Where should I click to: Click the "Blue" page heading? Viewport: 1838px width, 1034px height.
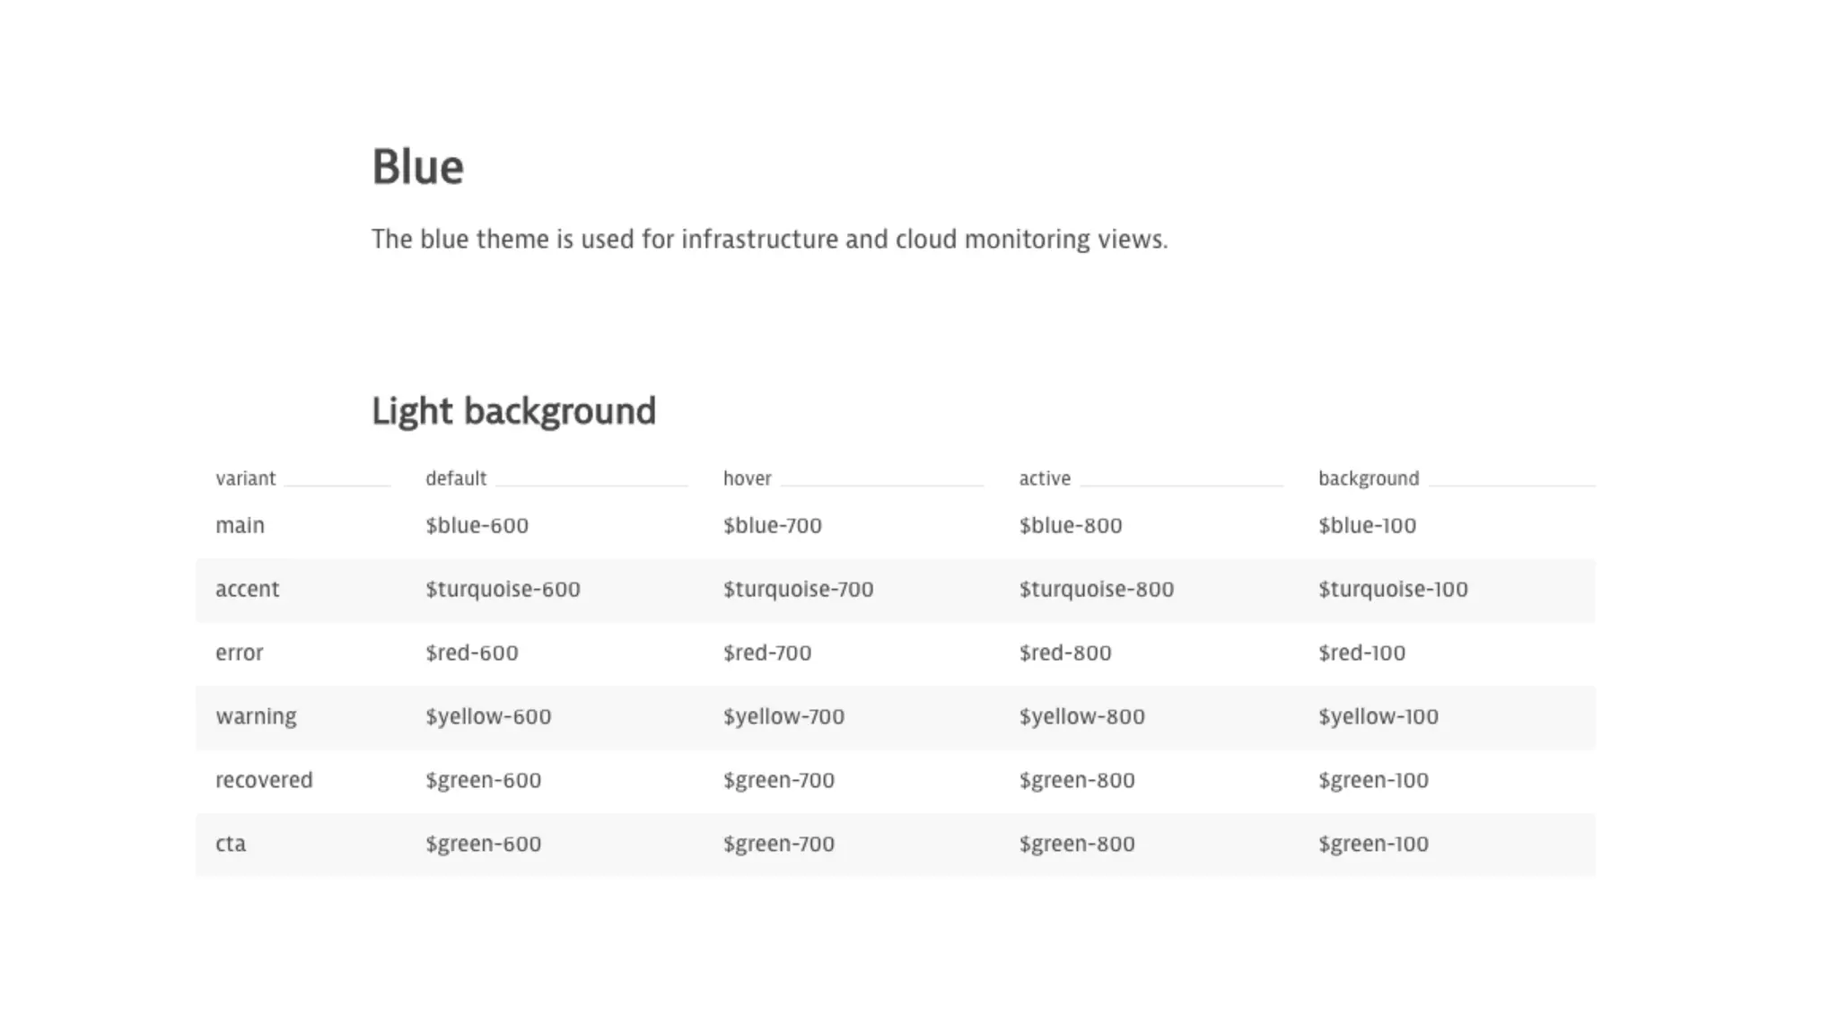point(417,167)
